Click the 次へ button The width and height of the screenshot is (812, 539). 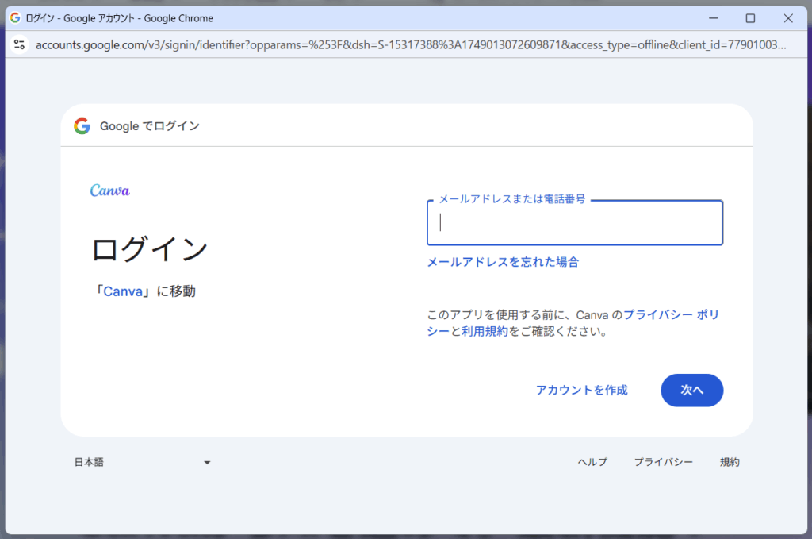(691, 391)
